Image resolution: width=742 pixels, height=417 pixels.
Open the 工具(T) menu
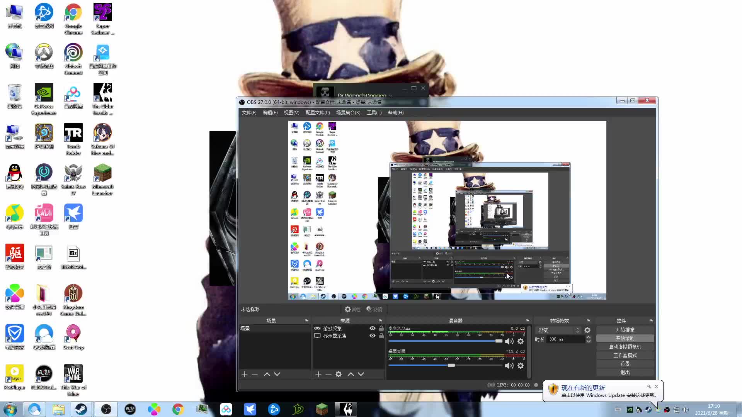pos(374,113)
